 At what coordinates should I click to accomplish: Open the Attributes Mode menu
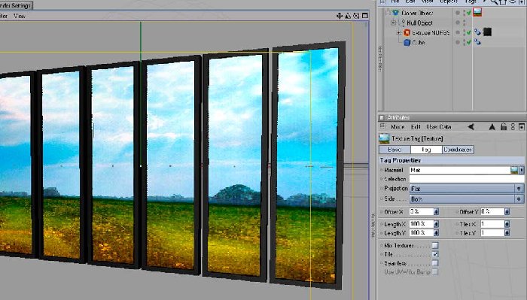tap(398, 127)
